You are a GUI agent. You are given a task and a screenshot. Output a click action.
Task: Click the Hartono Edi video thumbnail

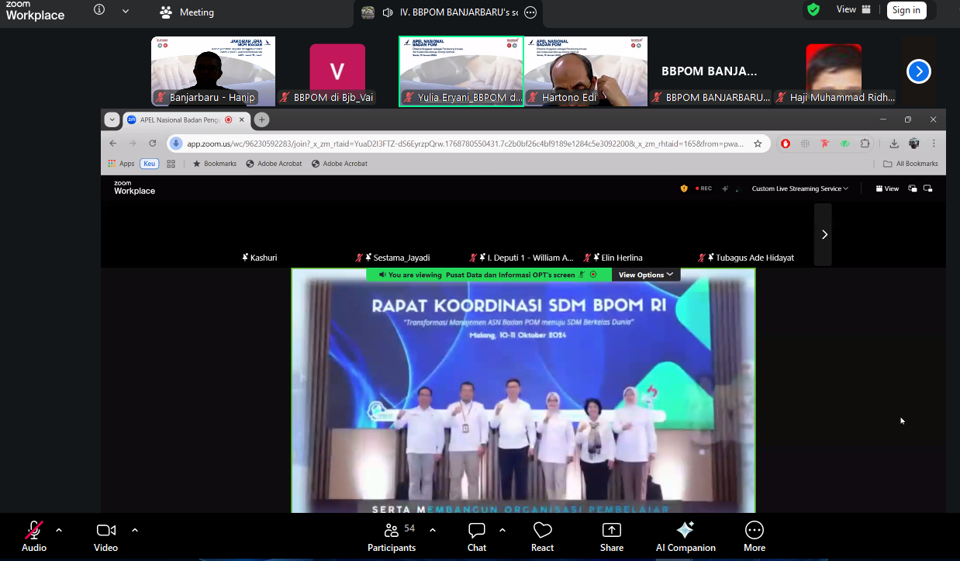point(585,71)
